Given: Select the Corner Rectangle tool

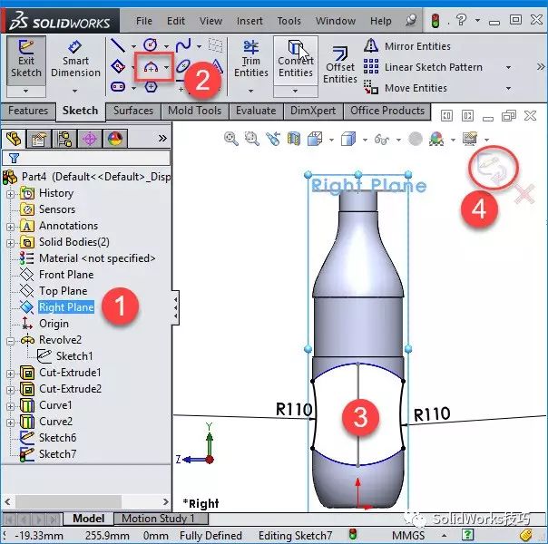Looking at the screenshot, I should (118, 66).
